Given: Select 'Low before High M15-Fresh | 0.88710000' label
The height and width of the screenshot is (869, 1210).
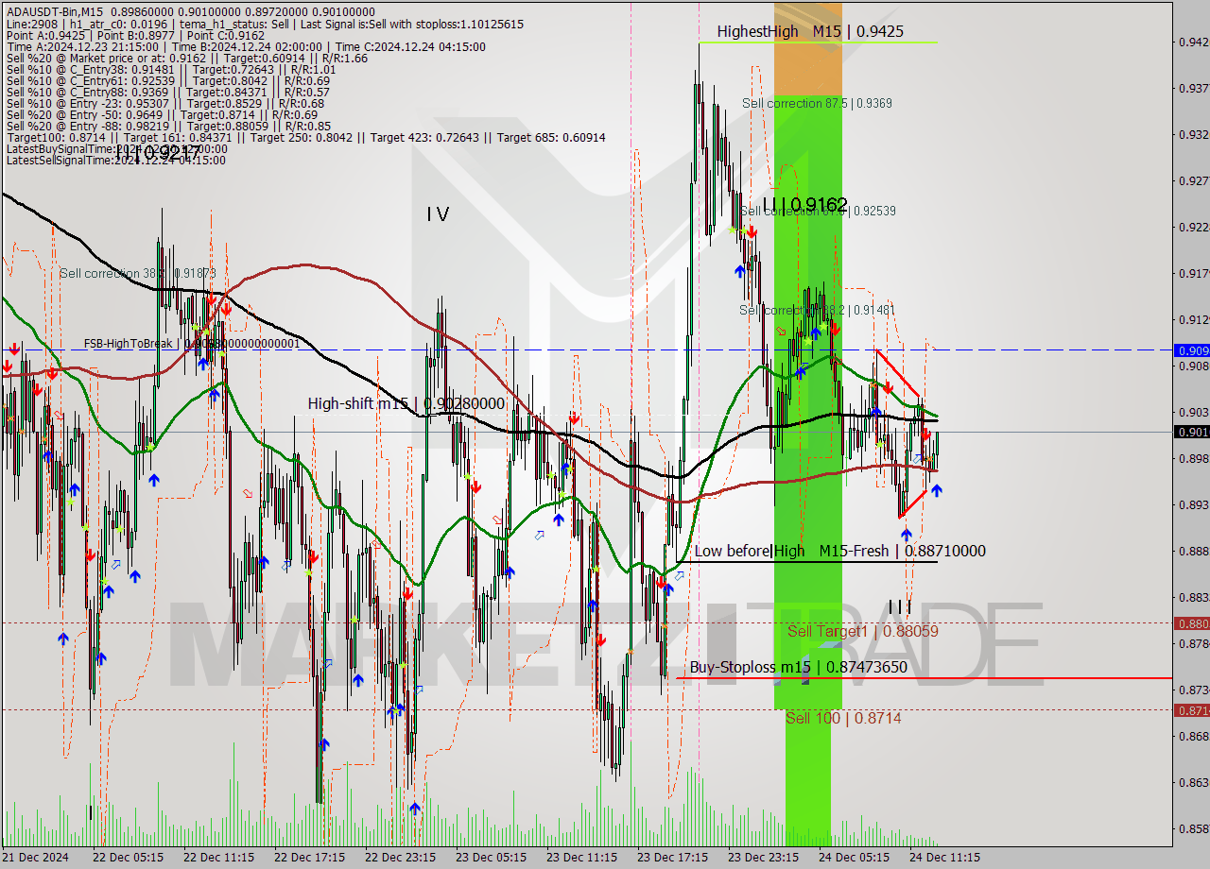Looking at the screenshot, I should (839, 551).
